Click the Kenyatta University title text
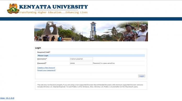 pos(54,7)
